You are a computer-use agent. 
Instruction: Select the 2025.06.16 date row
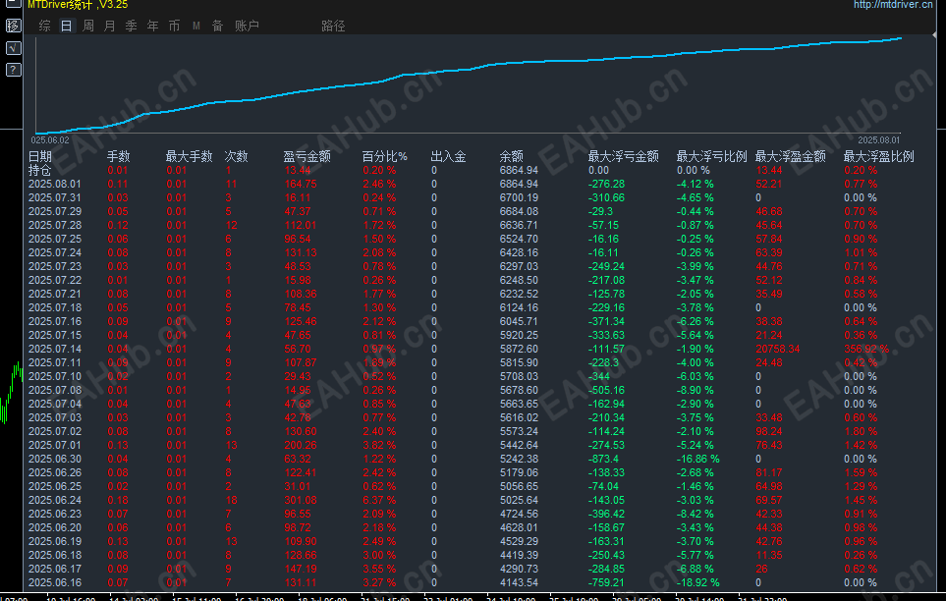point(54,582)
